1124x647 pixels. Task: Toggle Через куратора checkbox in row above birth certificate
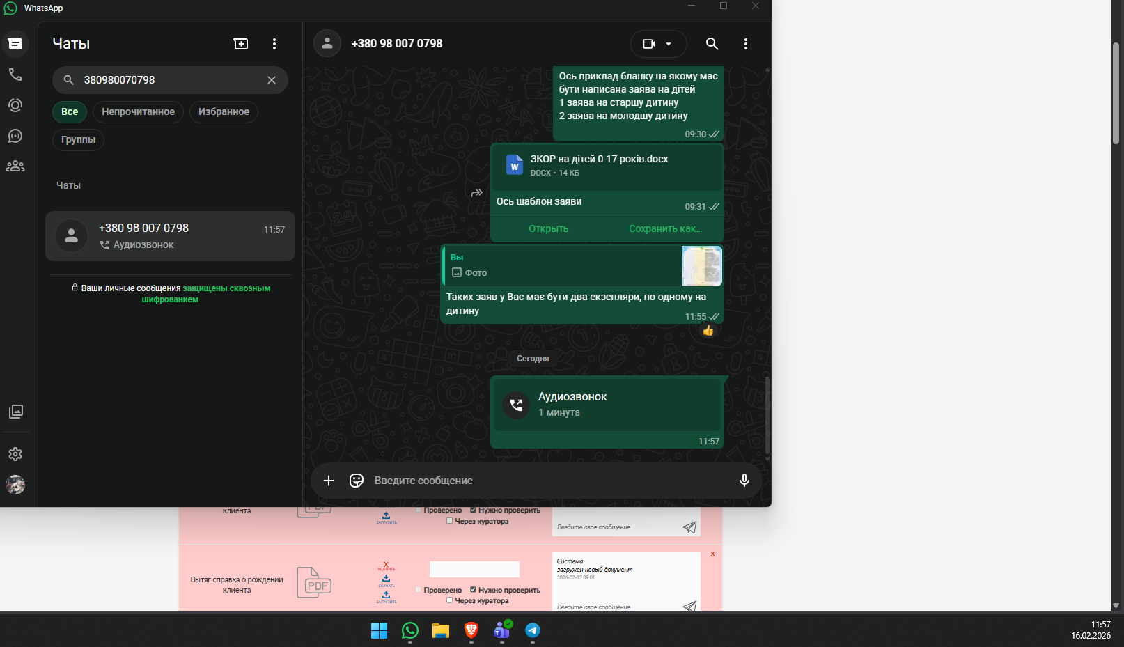(x=450, y=521)
